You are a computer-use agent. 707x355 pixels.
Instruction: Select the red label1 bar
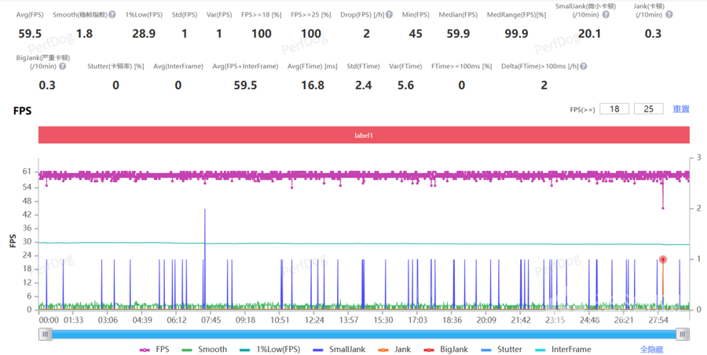pyautogui.click(x=364, y=135)
